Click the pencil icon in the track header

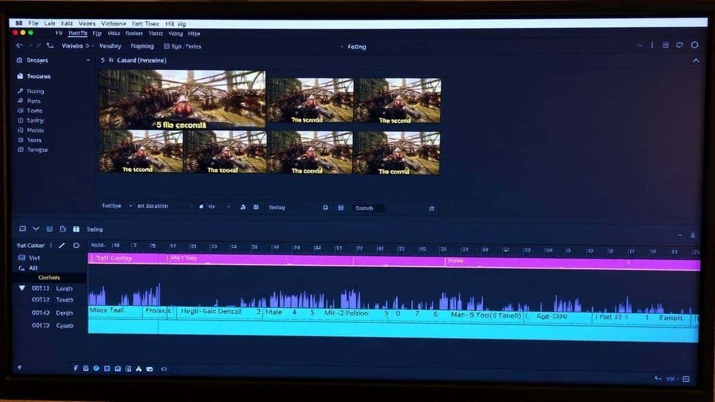point(62,245)
